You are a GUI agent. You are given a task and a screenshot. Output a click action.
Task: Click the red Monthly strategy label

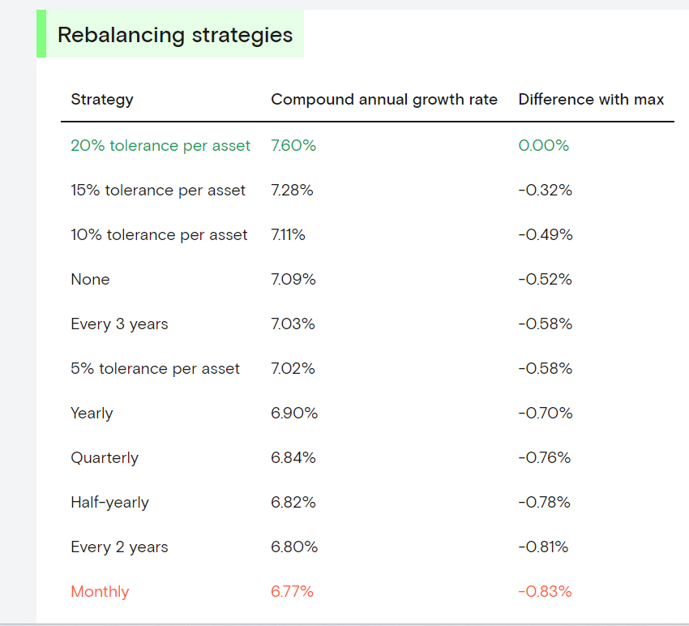coord(100,592)
